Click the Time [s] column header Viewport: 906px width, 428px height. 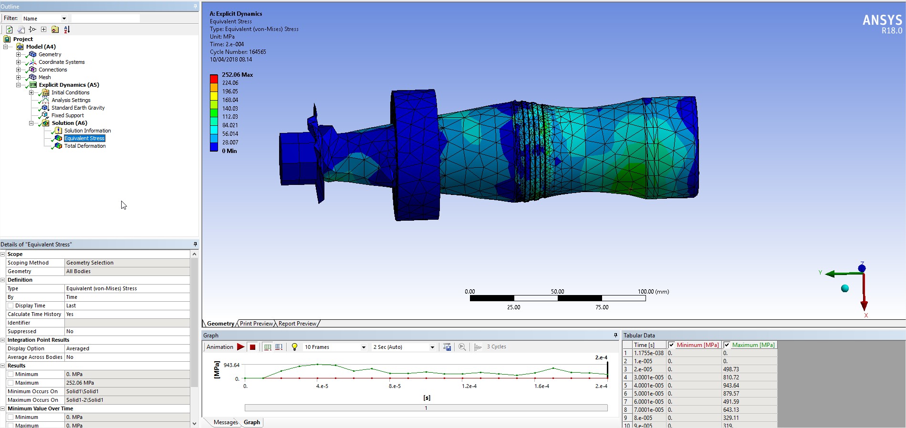click(x=649, y=345)
